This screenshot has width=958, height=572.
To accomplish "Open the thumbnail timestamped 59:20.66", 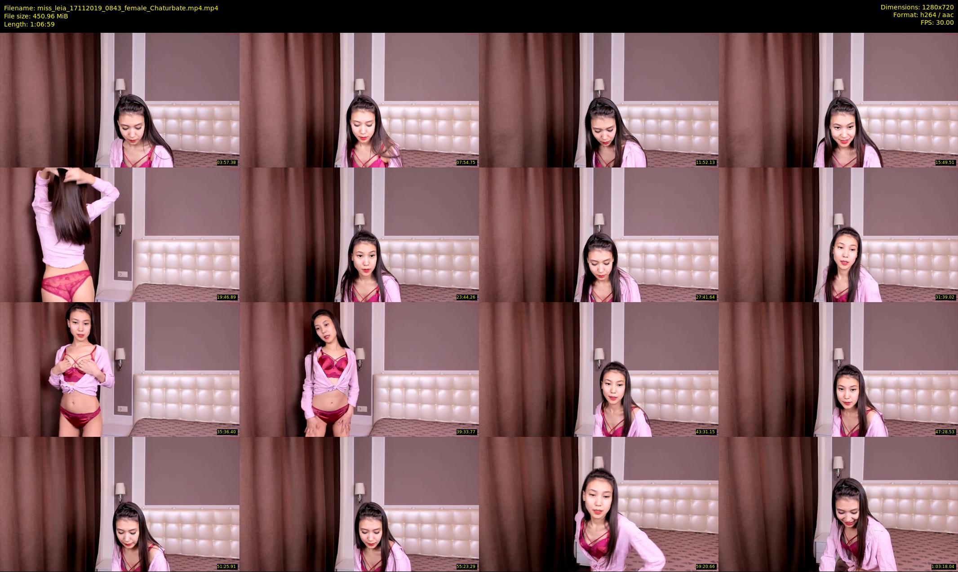I will click(x=599, y=504).
